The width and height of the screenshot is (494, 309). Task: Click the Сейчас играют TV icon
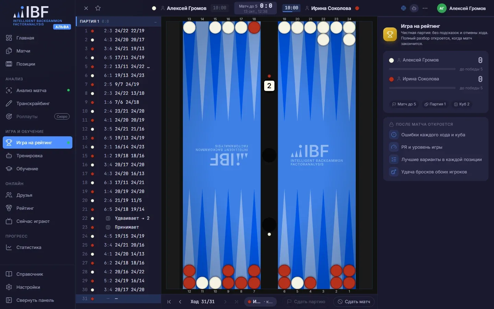pyautogui.click(x=9, y=221)
